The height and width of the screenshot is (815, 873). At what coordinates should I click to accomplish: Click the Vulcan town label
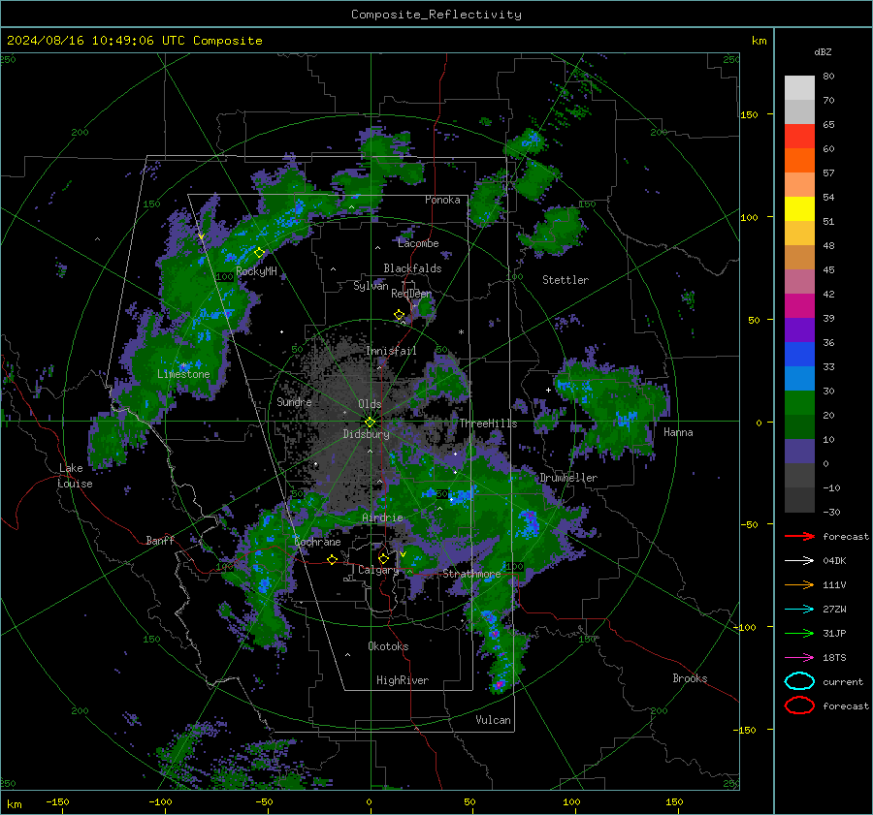[493, 720]
